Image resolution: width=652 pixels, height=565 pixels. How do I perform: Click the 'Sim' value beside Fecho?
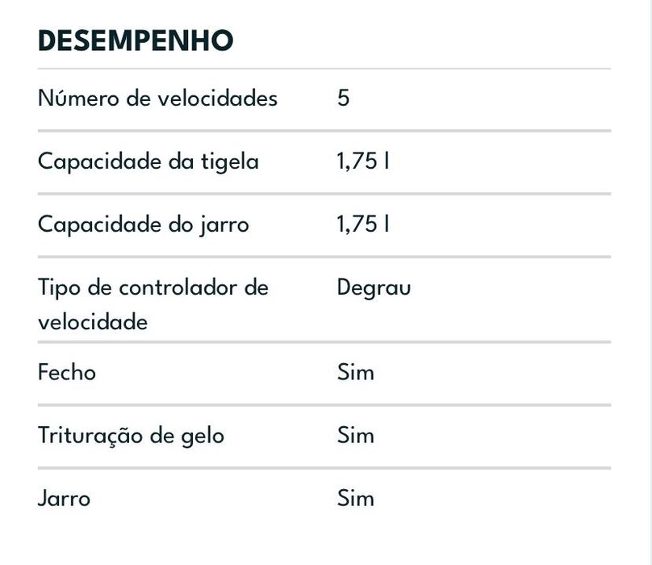[356, 373]
